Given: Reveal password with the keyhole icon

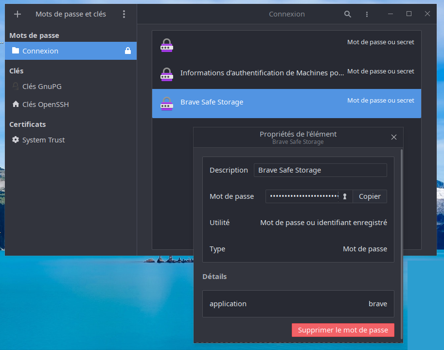Looking at the screenshot, I should (x=345, y=196).
